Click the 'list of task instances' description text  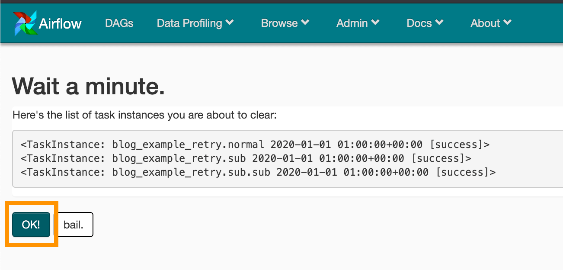pos(144,115)
